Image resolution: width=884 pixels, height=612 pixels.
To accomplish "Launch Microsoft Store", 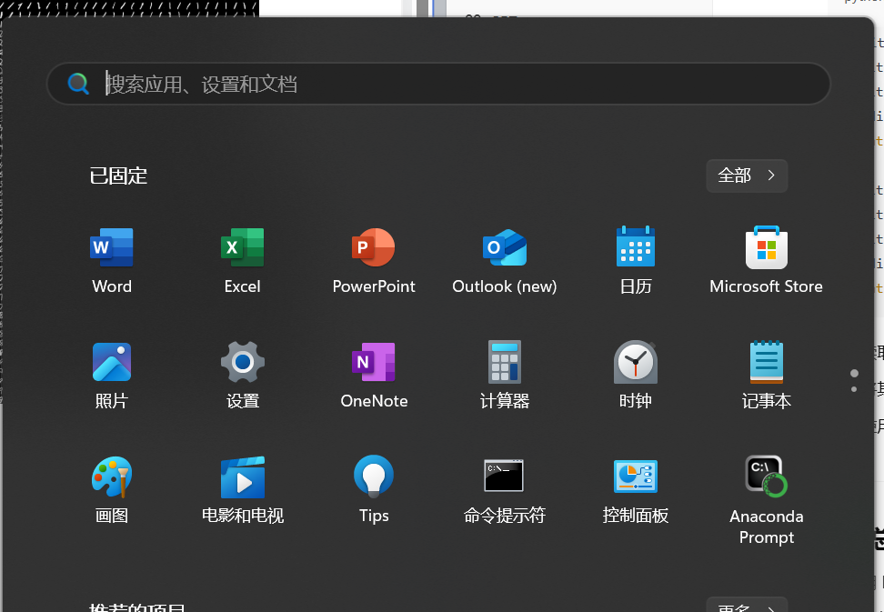I will tap(766, 260).
